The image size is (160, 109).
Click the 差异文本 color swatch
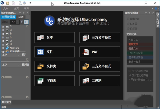click(140, 44)
